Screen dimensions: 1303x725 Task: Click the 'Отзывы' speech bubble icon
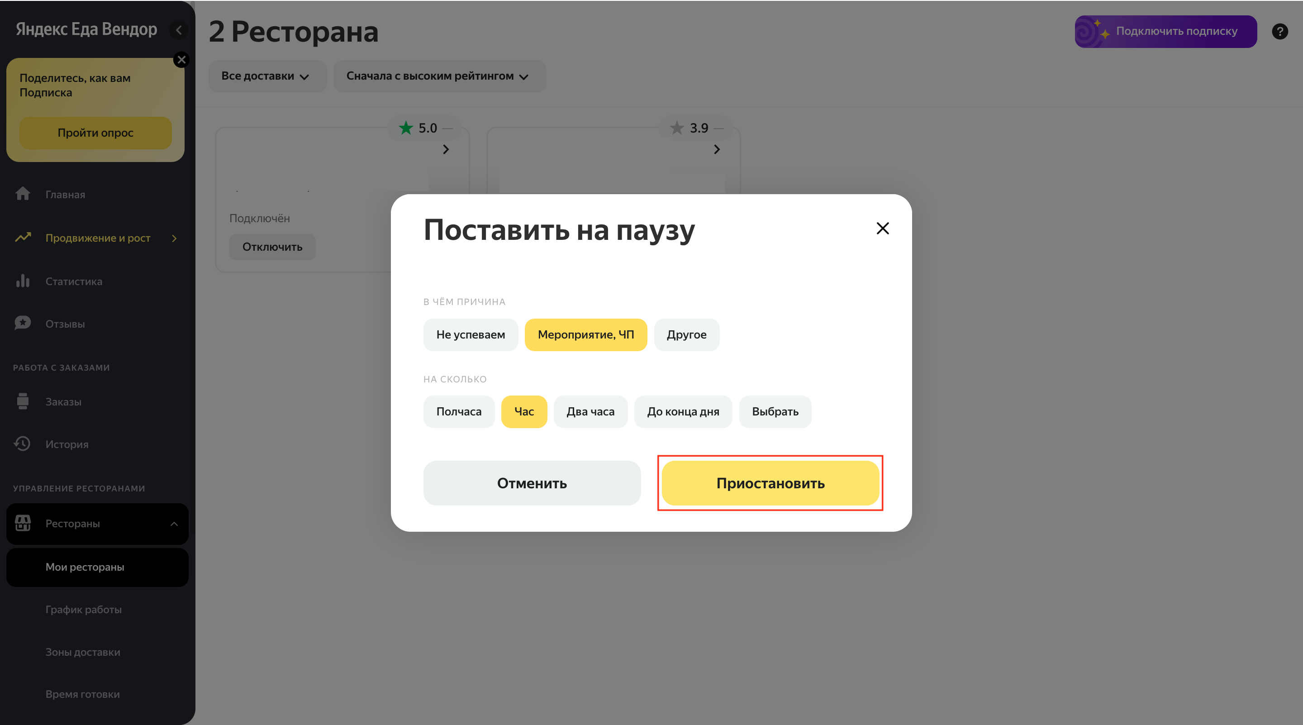click(23, 323)
